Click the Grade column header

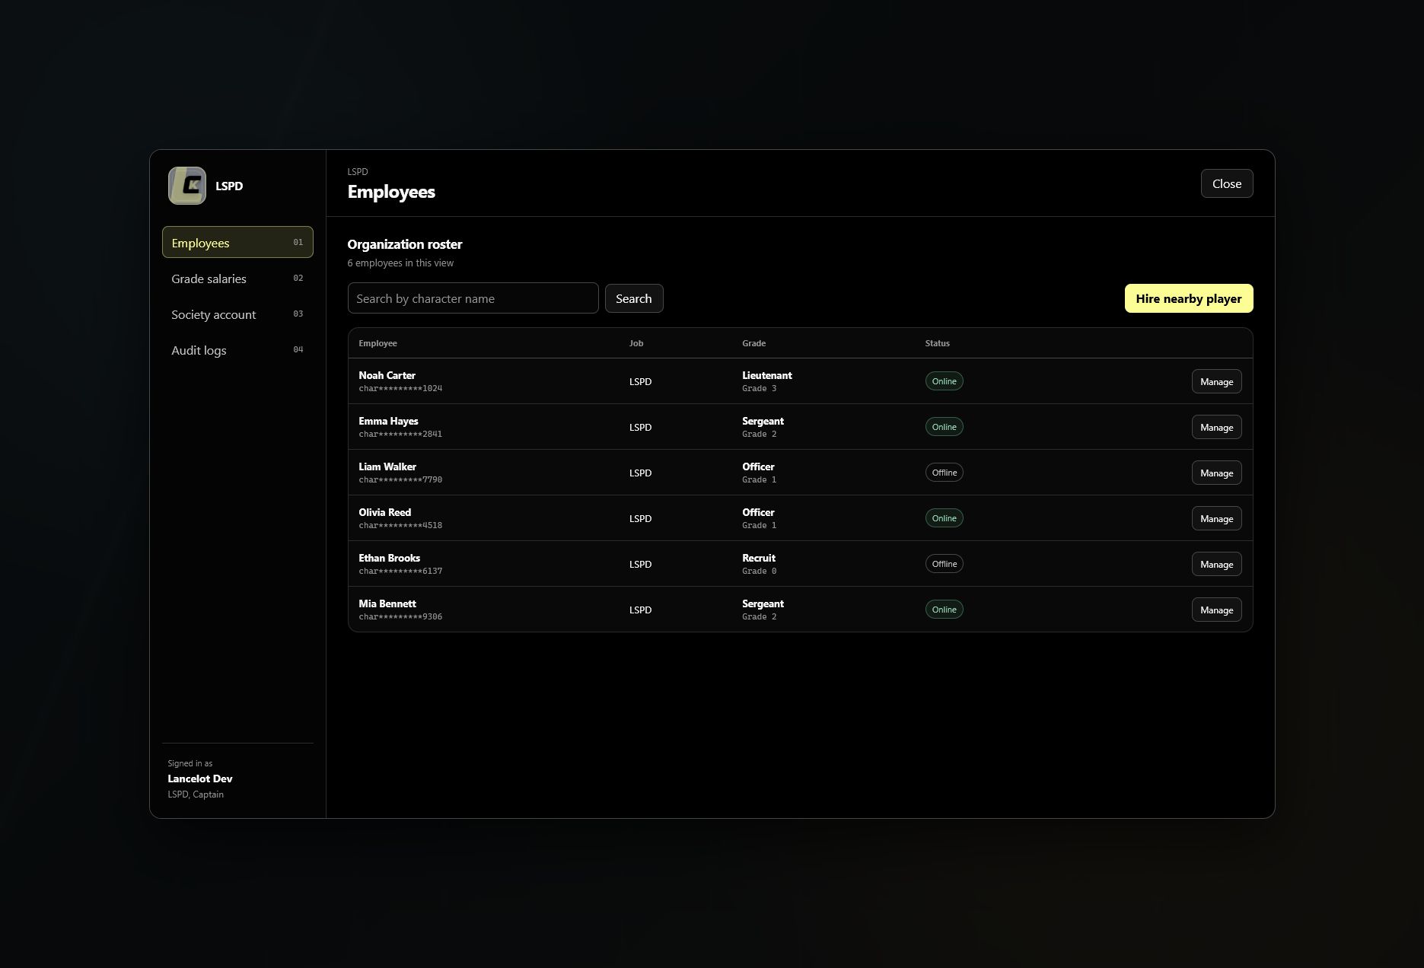[754, 343]
